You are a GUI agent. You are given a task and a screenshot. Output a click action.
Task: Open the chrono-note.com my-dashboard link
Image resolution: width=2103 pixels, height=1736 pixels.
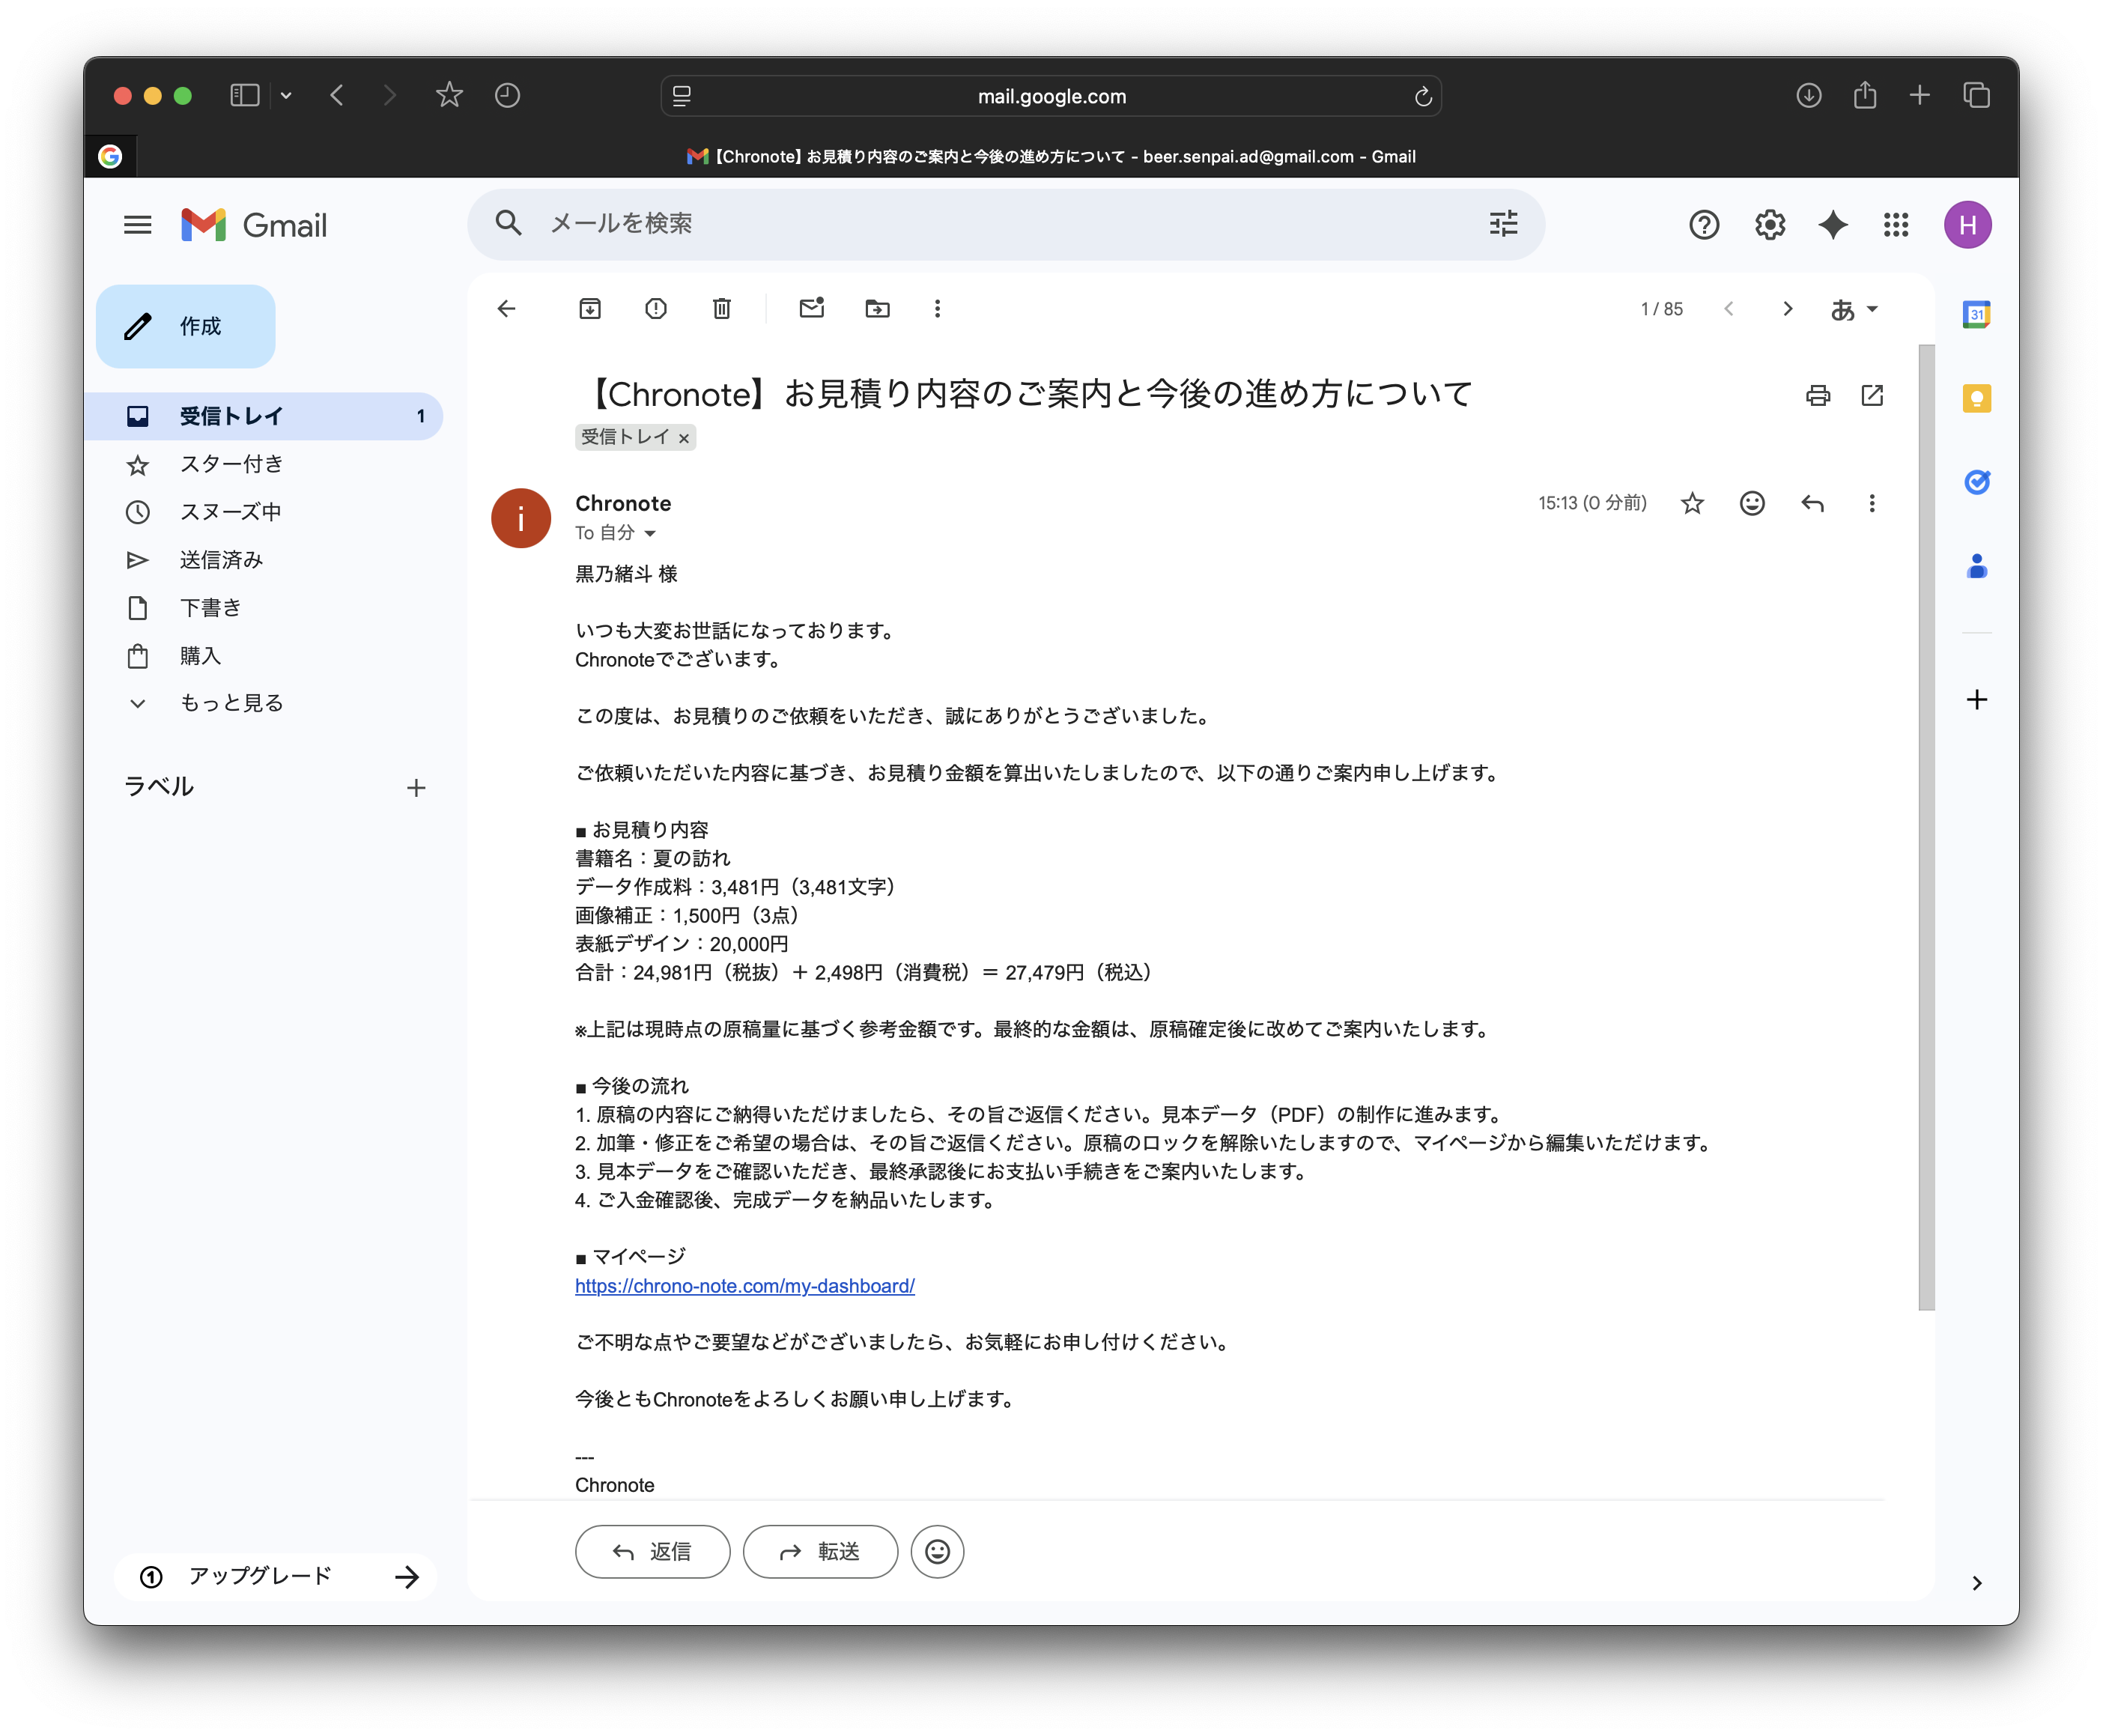[x=744, y=1286]
